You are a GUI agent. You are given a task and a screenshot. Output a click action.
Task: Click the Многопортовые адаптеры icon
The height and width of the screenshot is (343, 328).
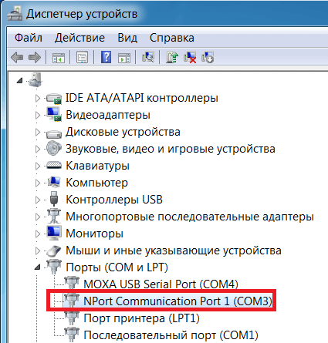point(54,217)
